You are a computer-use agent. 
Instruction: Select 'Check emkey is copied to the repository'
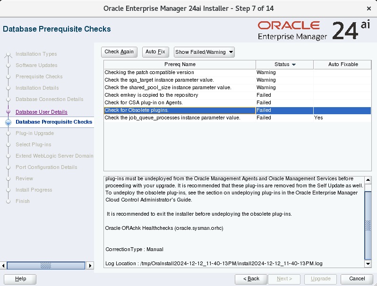(237, 95)
